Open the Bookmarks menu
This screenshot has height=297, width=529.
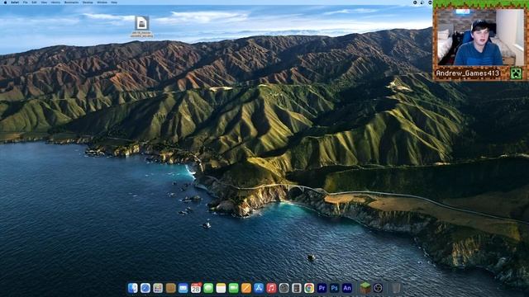coord(72,2)
